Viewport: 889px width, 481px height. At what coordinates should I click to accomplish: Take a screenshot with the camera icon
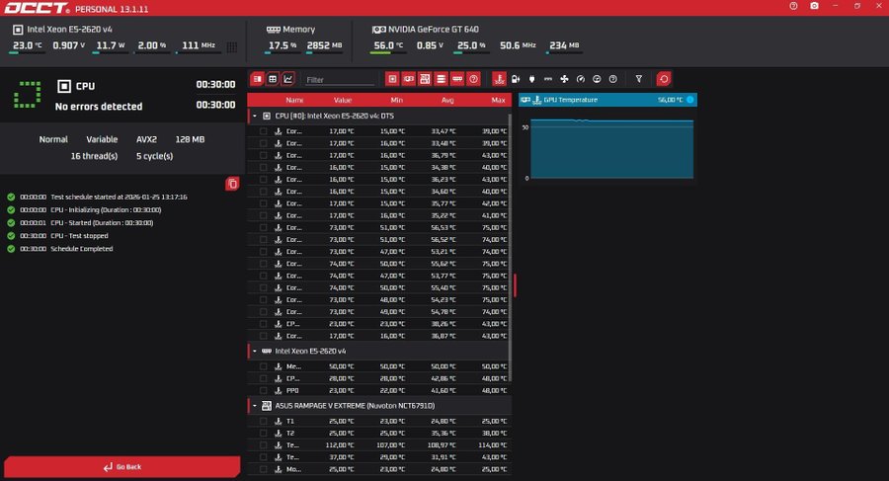(814, 6)
